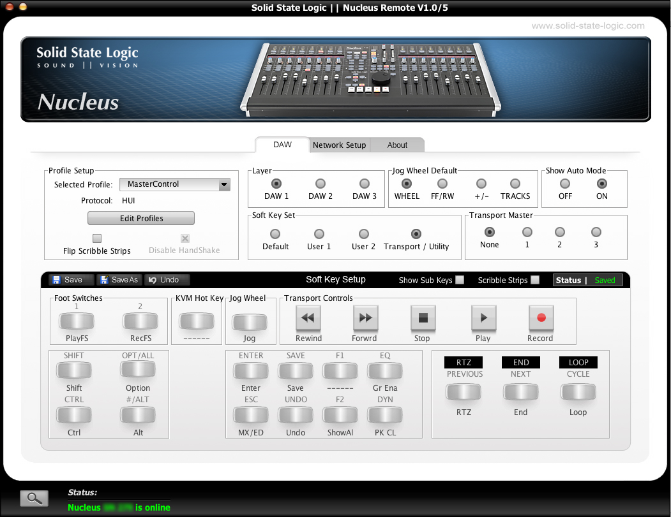Select the F1 soft key
671x517 pixels.
(x=340, y=371)
